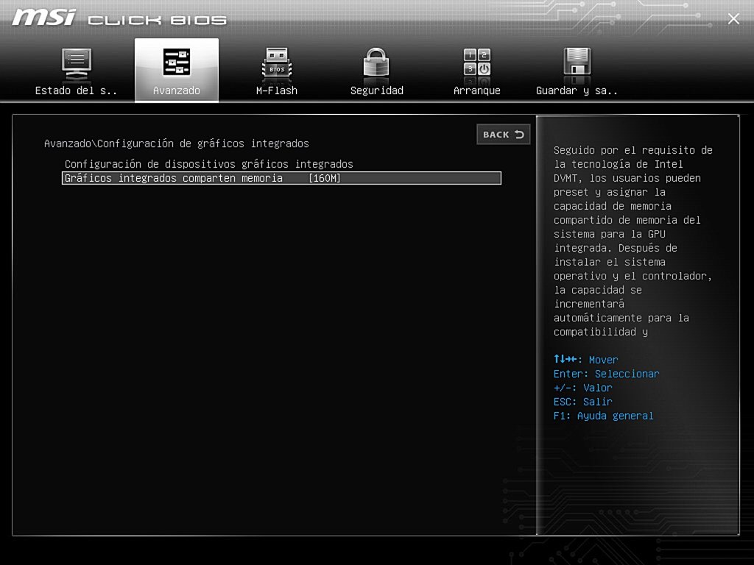The image size is (754, 565).
Task: Click the 'Enter: Seleccionar' help hint
Action: point(606,374)
